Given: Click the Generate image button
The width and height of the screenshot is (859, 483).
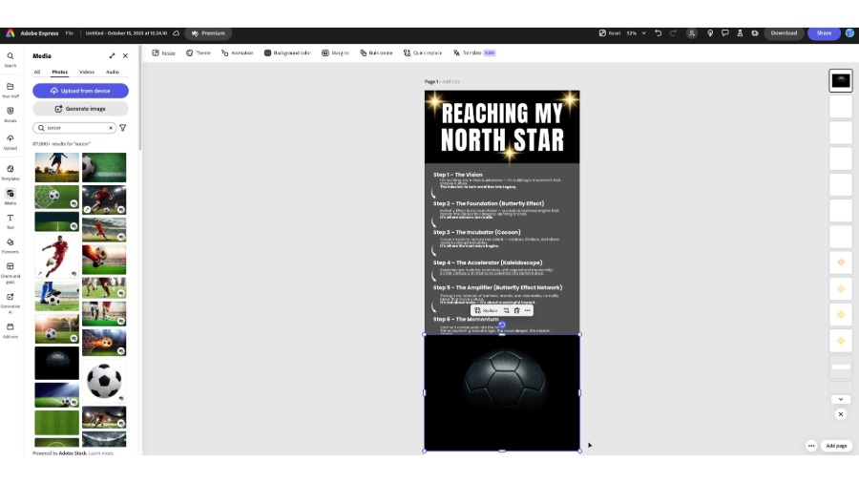Looking at the screenshot, I should pyautogui.click(x=80, y=109).
